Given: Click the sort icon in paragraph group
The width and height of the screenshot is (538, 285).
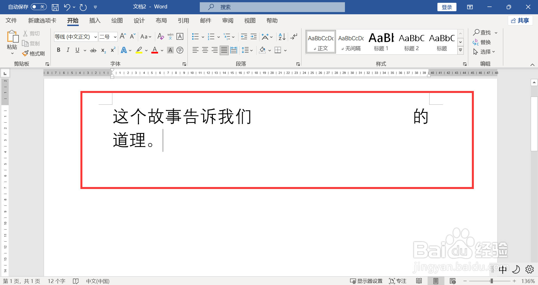Looking at the screenshot, I should click(x=281, y=36).
